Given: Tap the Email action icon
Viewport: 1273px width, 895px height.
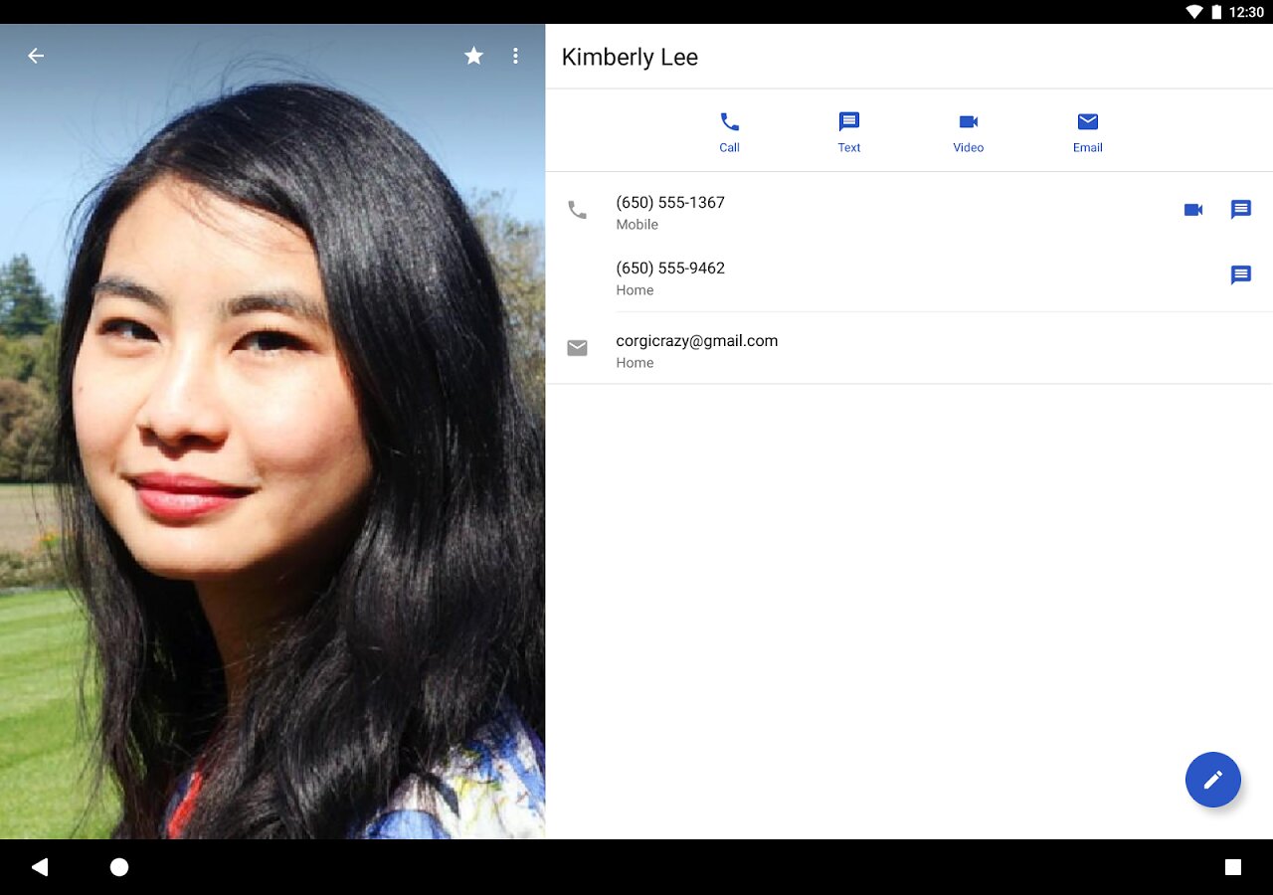Looking at the screenshot, I should point(1087,131).
